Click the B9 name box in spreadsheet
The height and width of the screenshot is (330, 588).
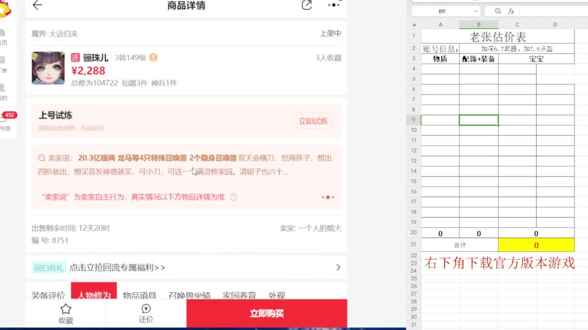(x=442, y=11)
